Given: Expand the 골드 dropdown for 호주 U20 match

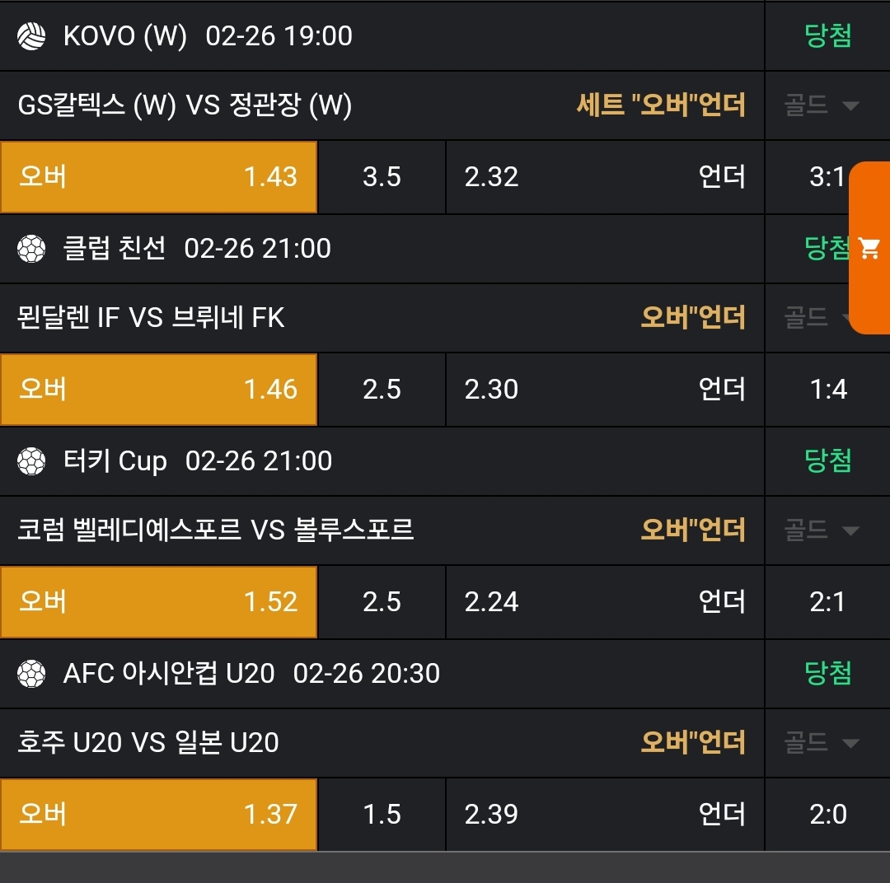Looking at the screenshot, I should [x=822, y=743].
